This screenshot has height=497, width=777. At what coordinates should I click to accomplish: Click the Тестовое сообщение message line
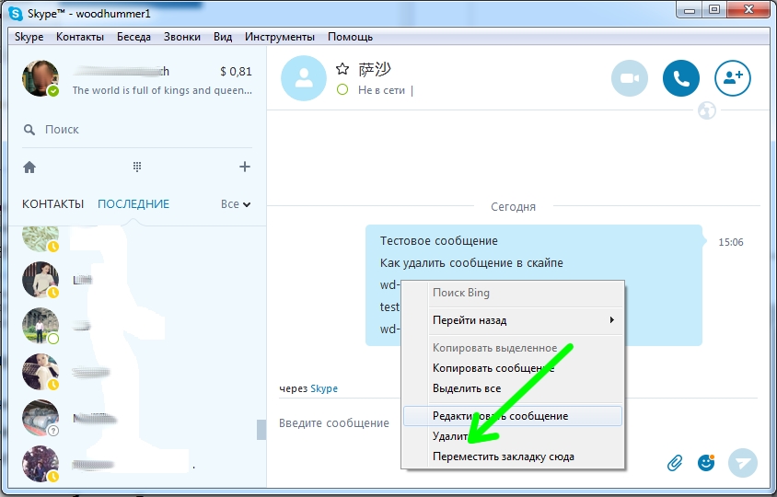coord(439,241)
